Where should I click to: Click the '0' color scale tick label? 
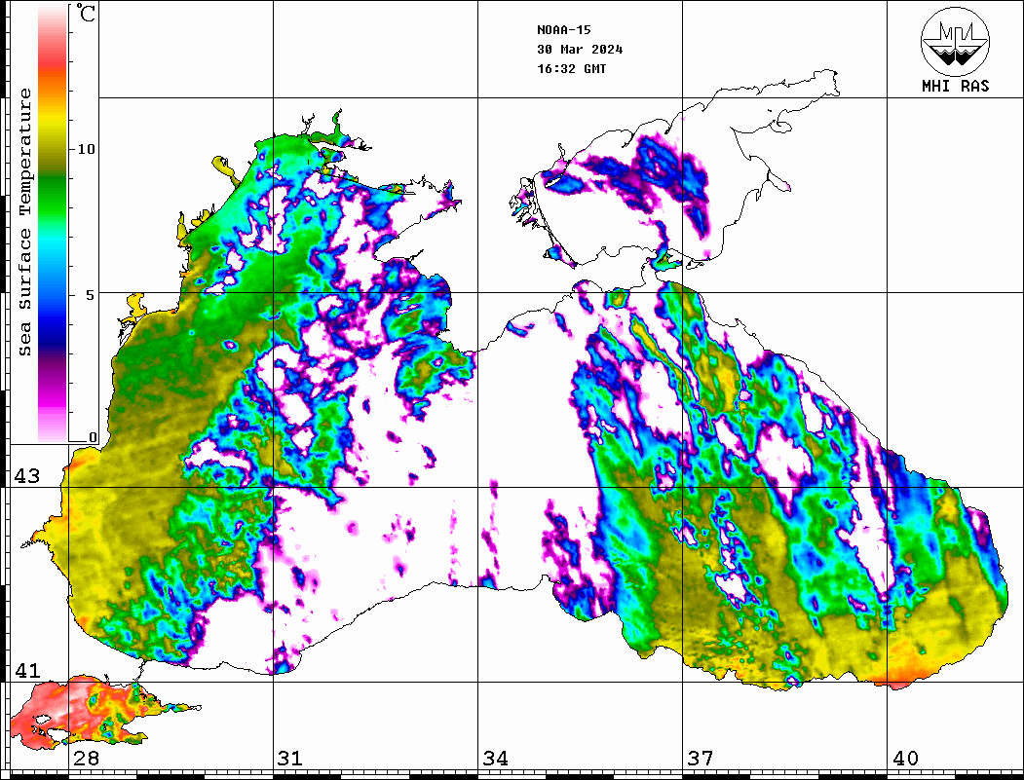tap(93, 437)
